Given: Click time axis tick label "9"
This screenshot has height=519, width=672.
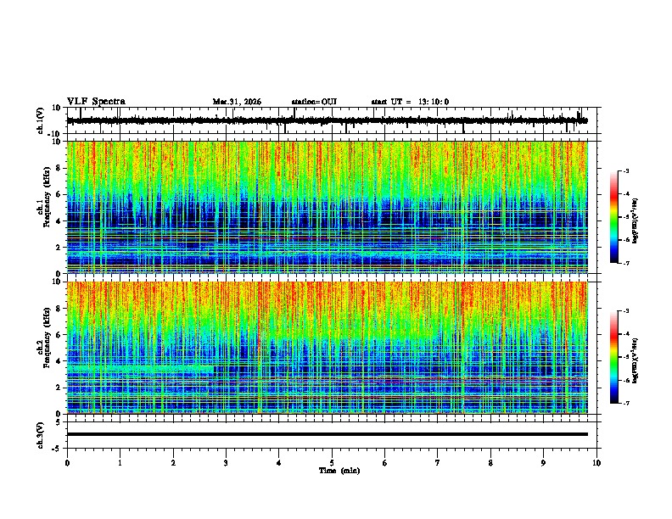Looking at the screenshot, I should pyautogui.click(x=543, y=463).
